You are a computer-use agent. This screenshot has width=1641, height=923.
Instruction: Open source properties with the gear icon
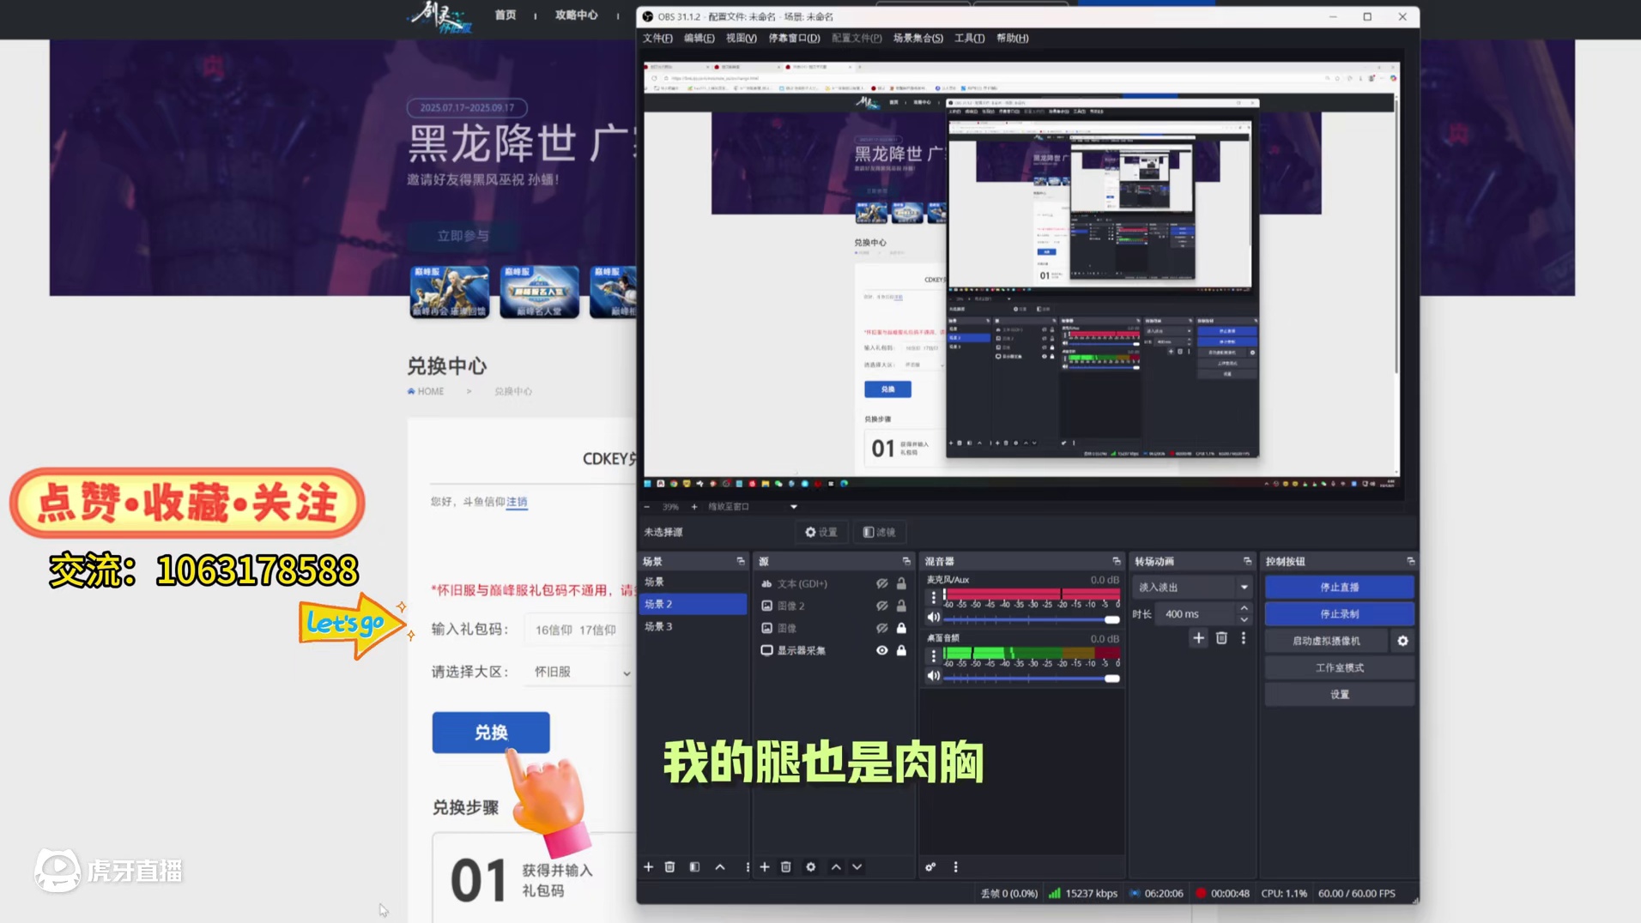tap(811, 867)
